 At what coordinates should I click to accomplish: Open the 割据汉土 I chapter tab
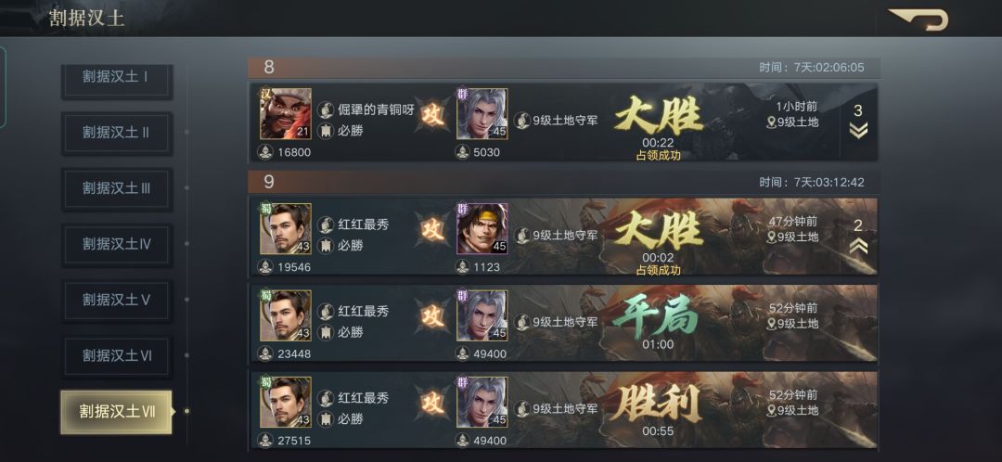(x=116, y=77)
